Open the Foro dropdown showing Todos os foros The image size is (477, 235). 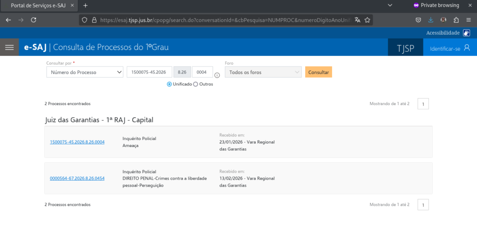(263, 72)
